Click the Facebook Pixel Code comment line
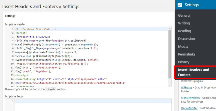Viewport: 216px width, 111px height. pyautogui.click(x=36, y=29)
